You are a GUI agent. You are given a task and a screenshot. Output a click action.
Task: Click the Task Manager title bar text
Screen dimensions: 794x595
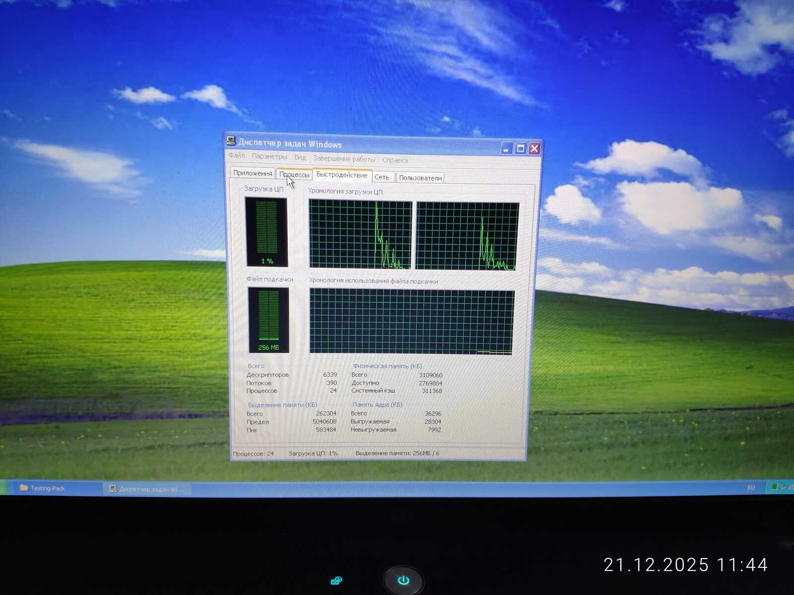pos(290,143)
